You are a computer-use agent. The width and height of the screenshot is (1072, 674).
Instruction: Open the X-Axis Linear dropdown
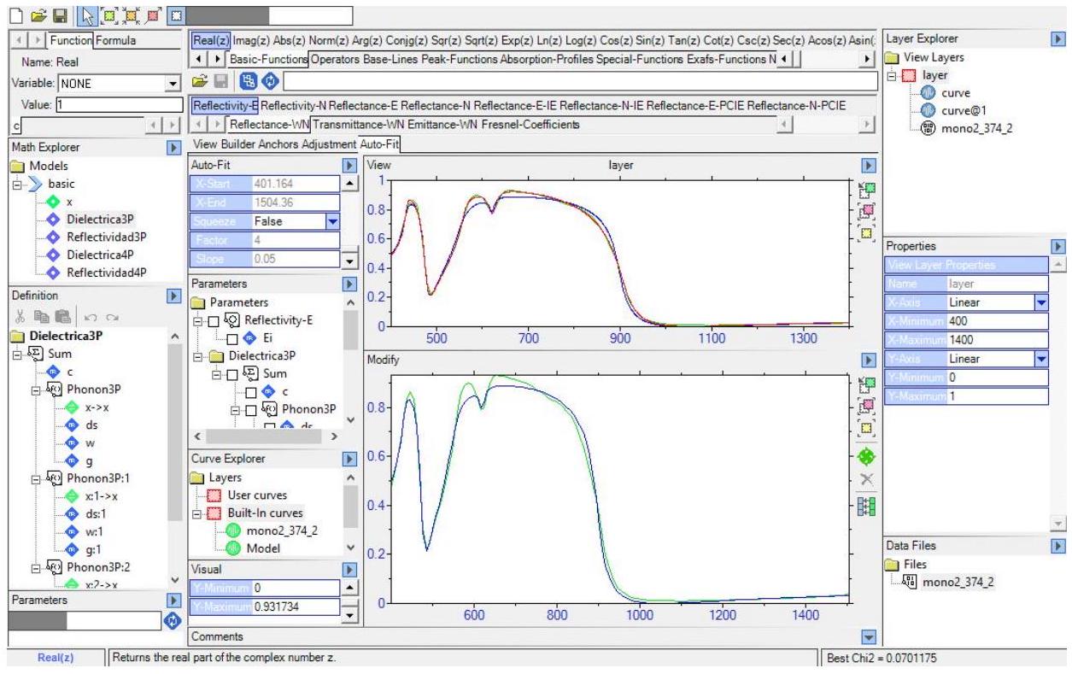[x=1040, y=302]
